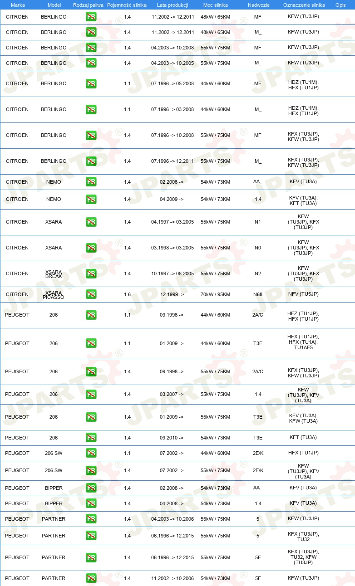
Task: Click fuel icon for Xsara N1 row
Action: pyautogui.click(x=91, y=222)
